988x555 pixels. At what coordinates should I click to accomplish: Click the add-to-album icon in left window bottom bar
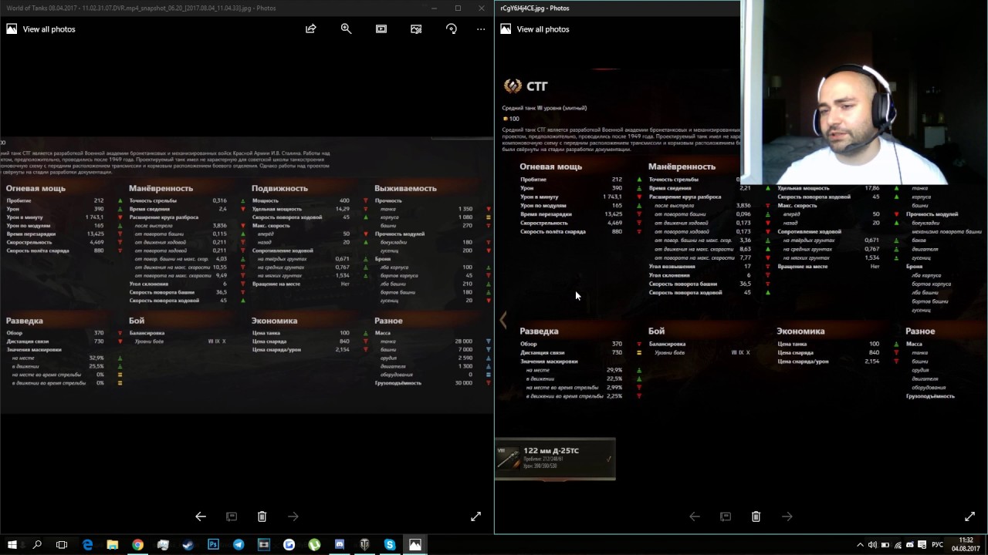(232, 516)
